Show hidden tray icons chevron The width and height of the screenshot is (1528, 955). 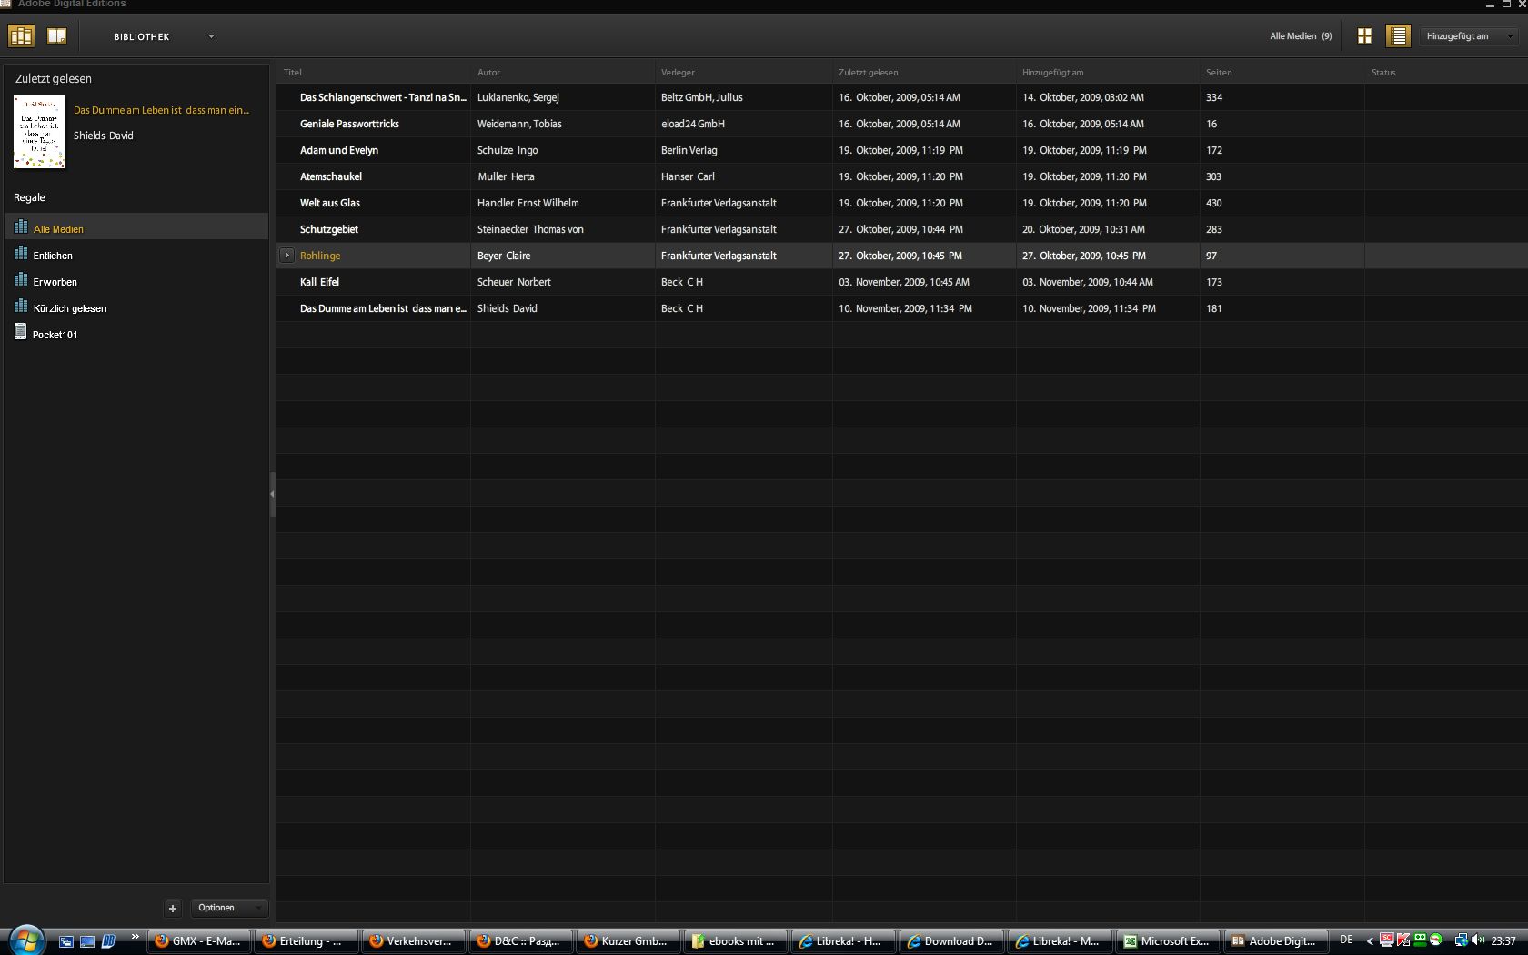tap(1370, 941)
